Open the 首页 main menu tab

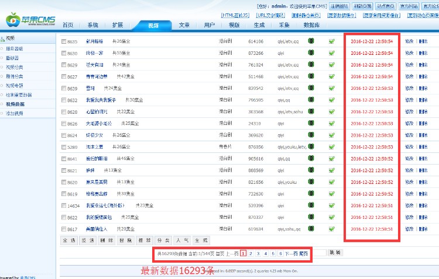68,25
